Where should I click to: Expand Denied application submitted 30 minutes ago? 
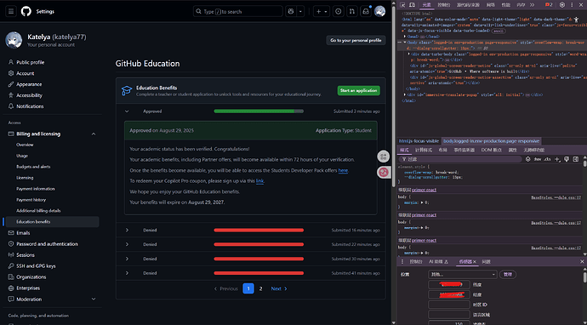[x=127, y=259]
